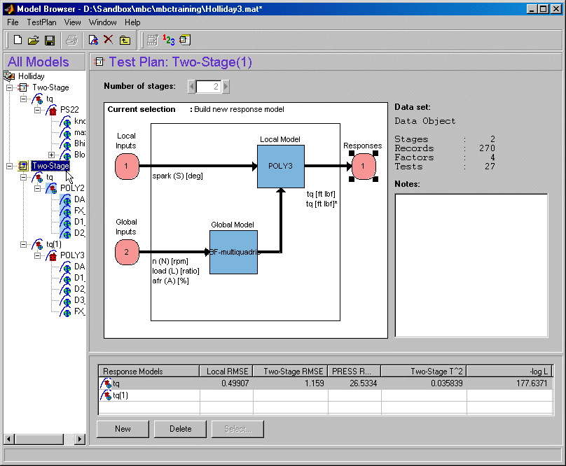The width and height of the screenshot is (566, 466).
Task: Click the test plan view toolbar icon
Action: (x=185, y=40)
